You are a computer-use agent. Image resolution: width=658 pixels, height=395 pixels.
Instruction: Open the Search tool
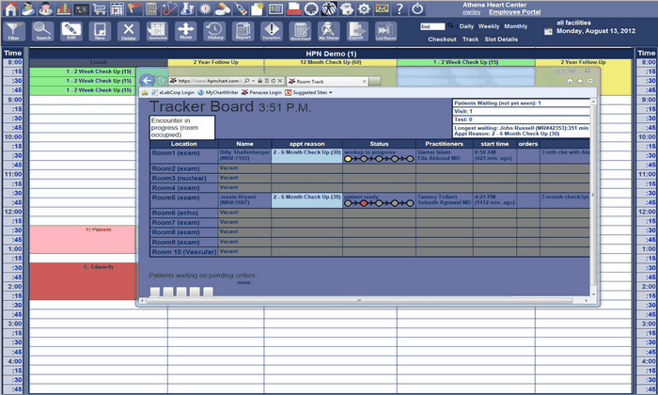click(42, 31)
